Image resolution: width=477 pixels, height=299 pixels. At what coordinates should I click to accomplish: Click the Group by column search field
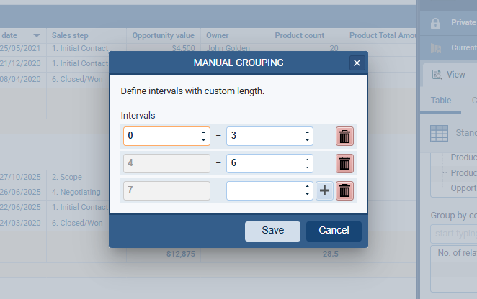coord(454,234)
